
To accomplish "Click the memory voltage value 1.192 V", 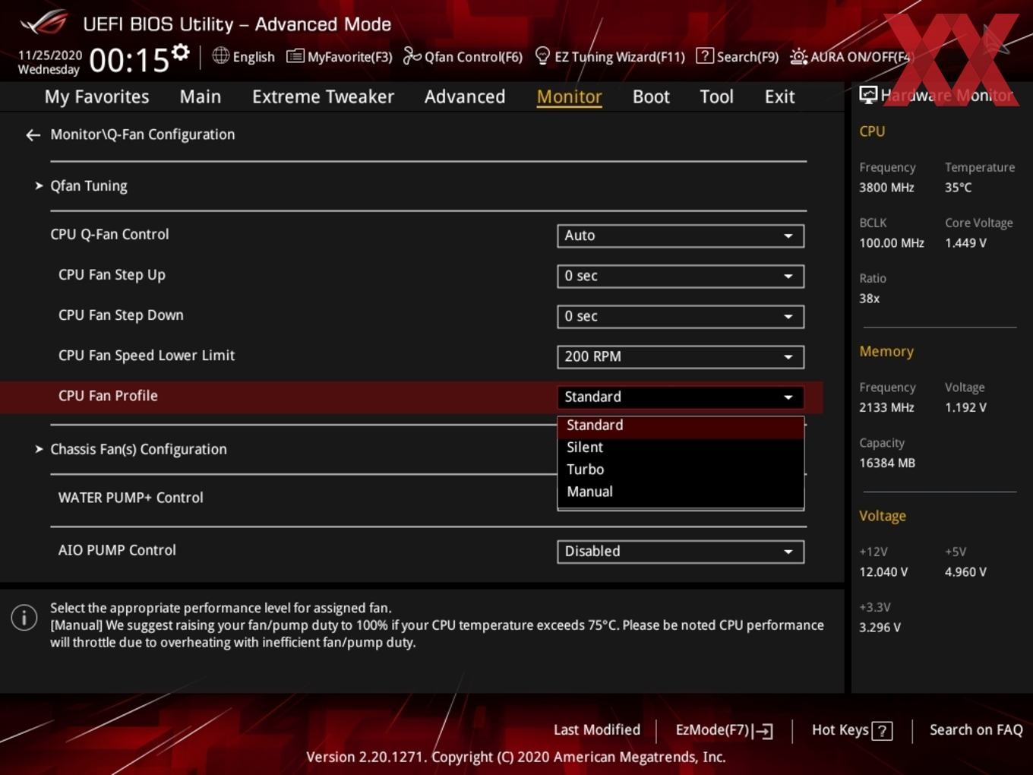I will pos(965,407).
